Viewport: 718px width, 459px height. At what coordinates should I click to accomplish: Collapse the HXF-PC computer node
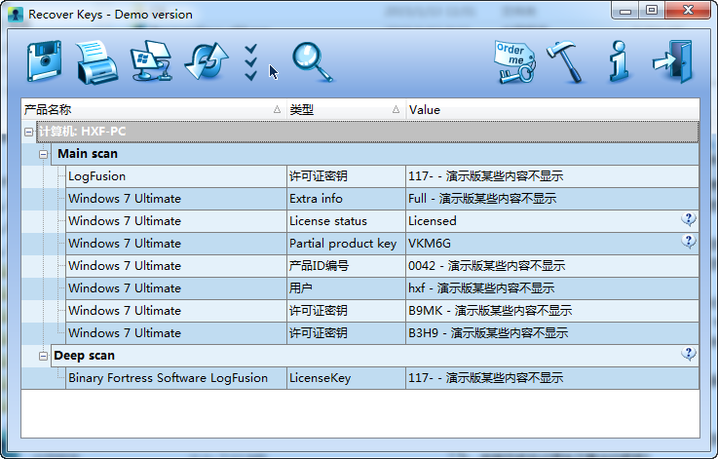tap(28, 132)
